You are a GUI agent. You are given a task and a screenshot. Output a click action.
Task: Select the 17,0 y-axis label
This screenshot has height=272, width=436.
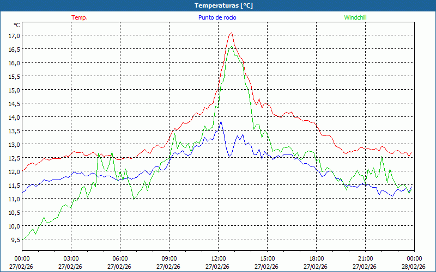pyautogui.click(x=14, y=35)
